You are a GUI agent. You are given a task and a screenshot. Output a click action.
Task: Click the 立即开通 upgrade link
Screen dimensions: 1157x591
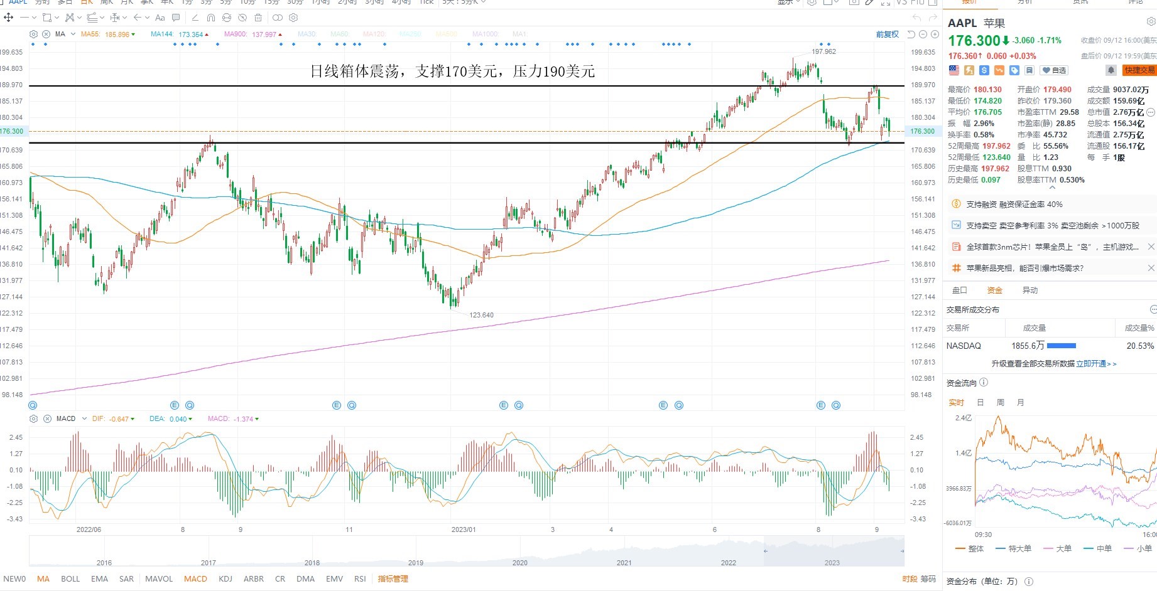pyautogui.click(x=1096, y=363)
